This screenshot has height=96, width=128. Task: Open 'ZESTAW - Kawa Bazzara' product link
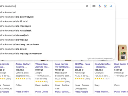click(82, 65)
